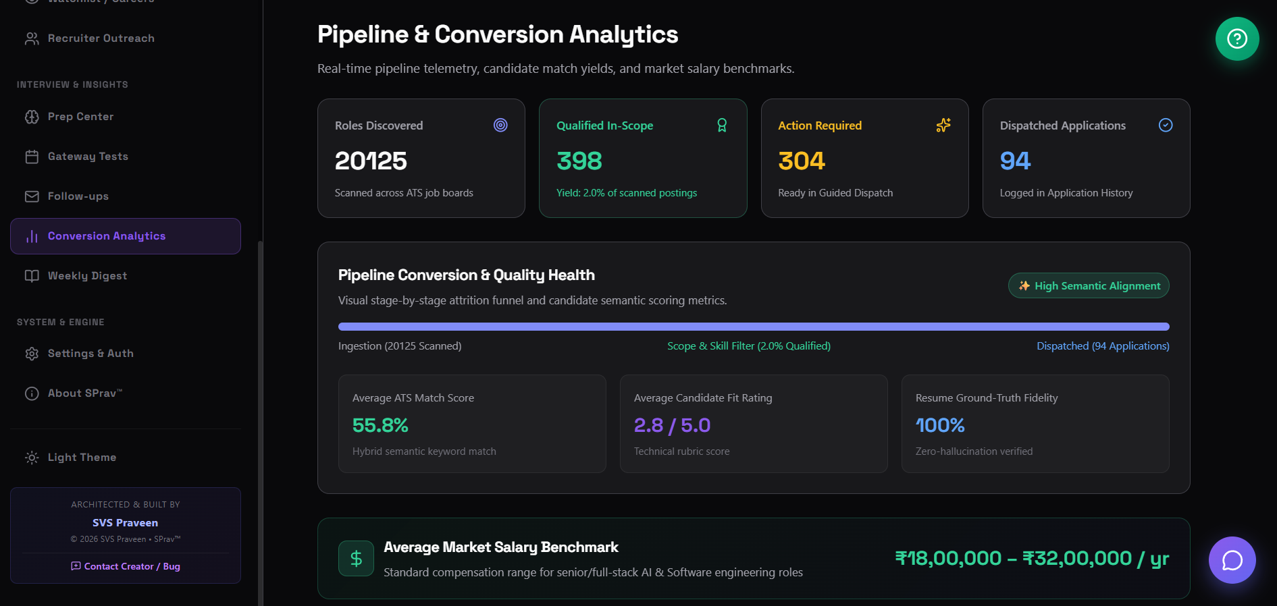Viewport: 1277px width, 606px height.
Task: Click the Weekly Digest book icon
Action: click(32, 276)
